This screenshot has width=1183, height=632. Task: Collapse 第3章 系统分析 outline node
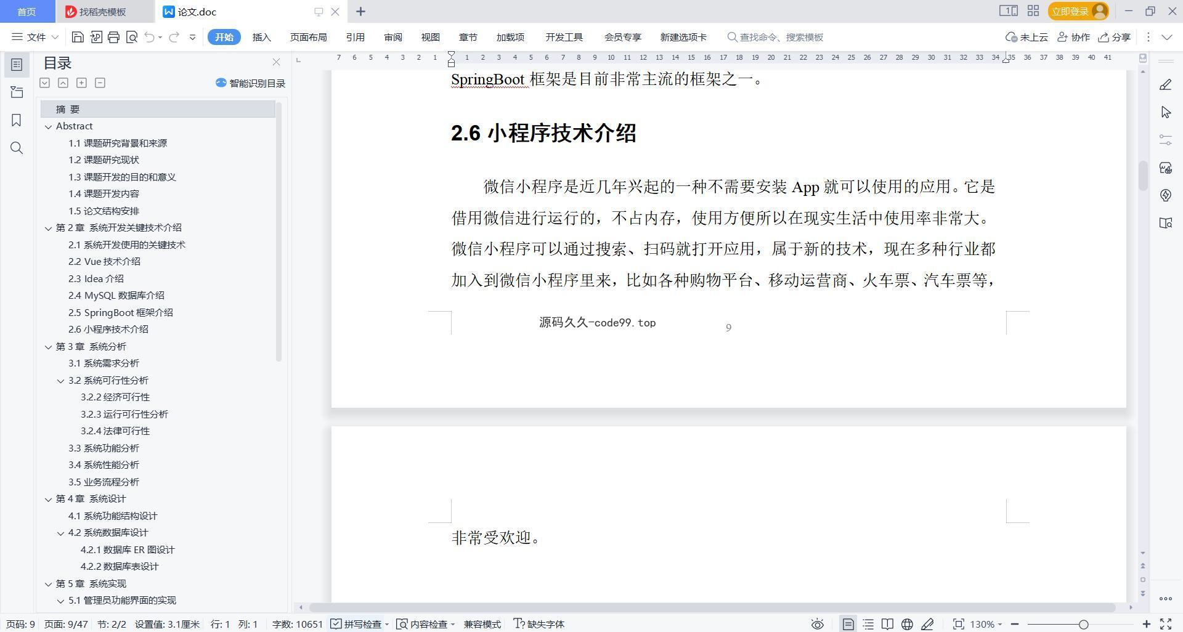48,347
